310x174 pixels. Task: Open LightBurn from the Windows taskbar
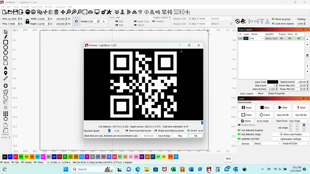(209, 169)
